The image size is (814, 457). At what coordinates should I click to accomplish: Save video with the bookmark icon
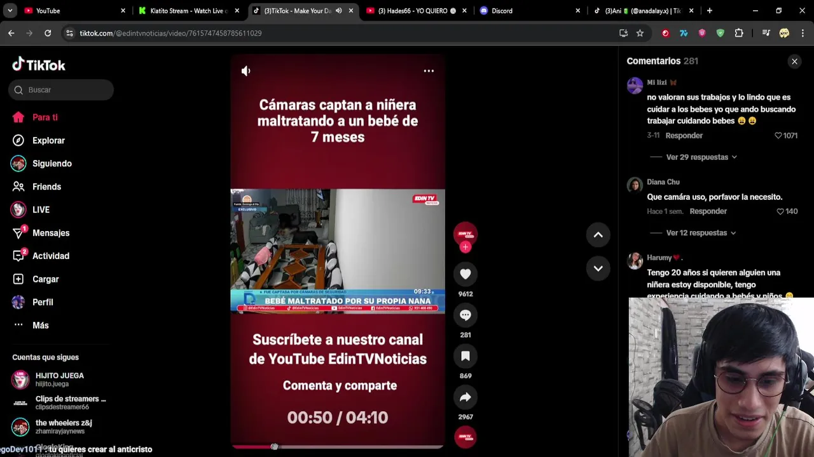(x=466, y=356)
